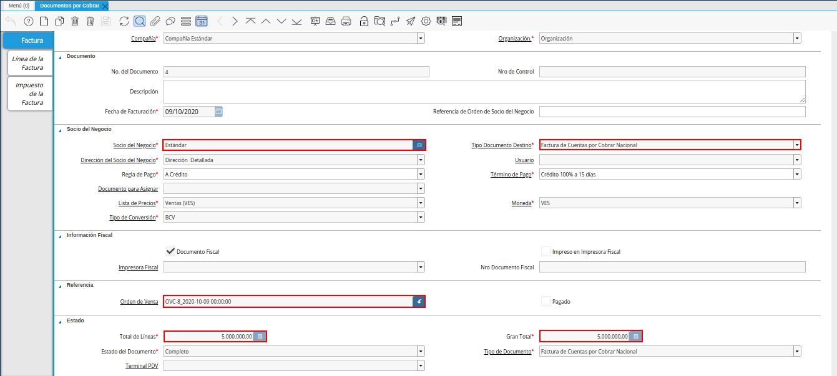Click the Help question mark icon
Screen dimensions: 837x376
(x=28, y=21)
